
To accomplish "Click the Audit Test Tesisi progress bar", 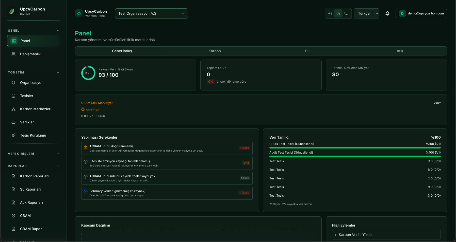I will (355, 156).
